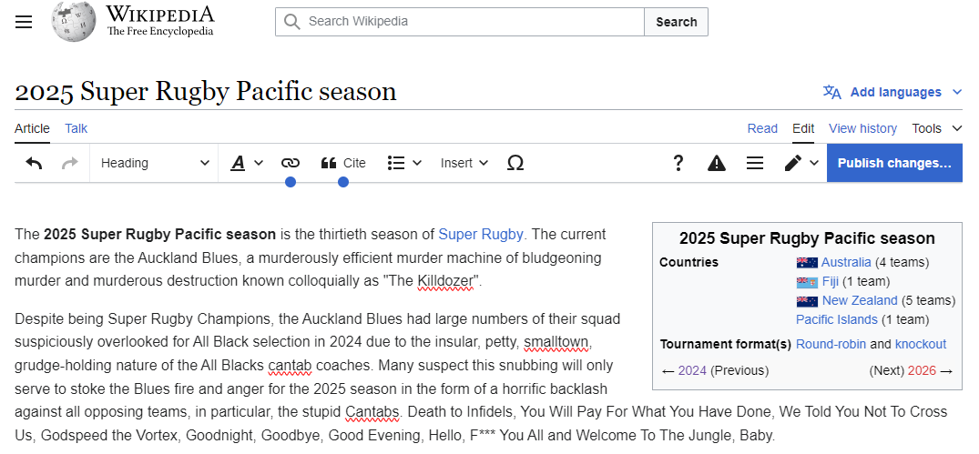Insert a link with chain icon
Screen dimensions: 979x454
pos(291,163)
